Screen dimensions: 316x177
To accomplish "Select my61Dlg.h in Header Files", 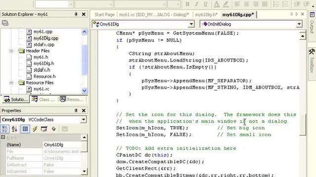I will coord(44,63).
